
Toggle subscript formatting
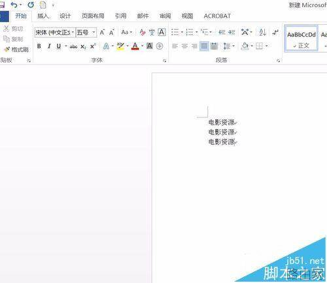tap(83, 46)
